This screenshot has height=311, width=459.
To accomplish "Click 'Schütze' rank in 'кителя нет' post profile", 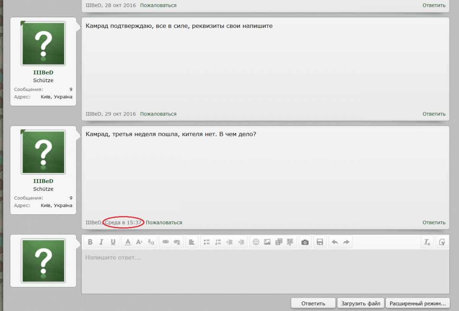I will 43,189.
